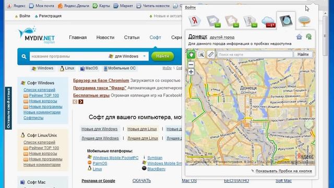The height and width of the screenshot is (188, 334).
Task: Click 'Оставьте свой отзыв' side tab
Action: pos(8,108)
